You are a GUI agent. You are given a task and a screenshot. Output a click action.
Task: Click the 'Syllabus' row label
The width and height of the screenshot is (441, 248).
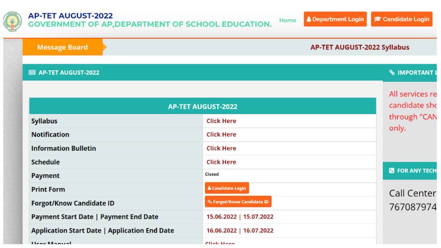[44, 121]
